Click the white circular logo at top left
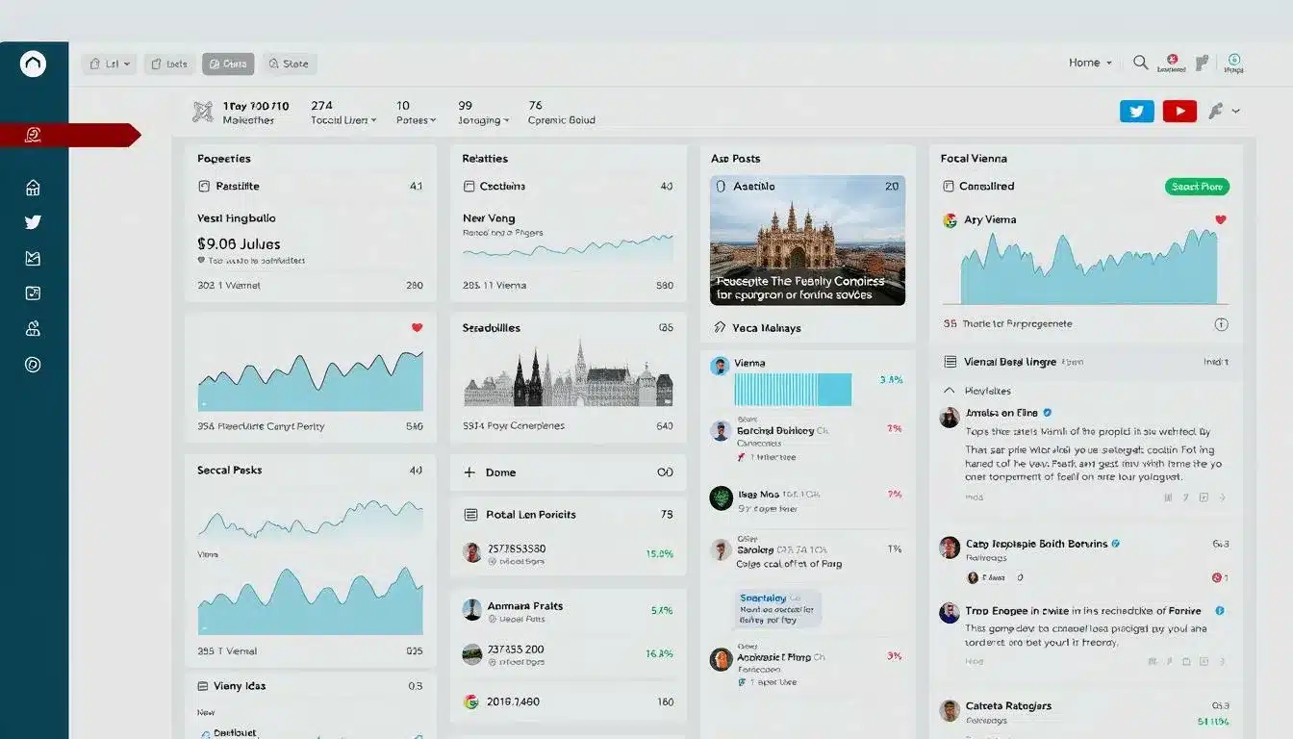The image size is (1293, 739). pos(33,64)
